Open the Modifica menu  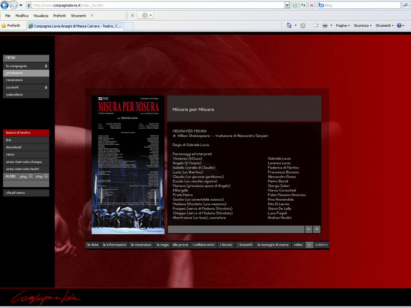(21, 16)
